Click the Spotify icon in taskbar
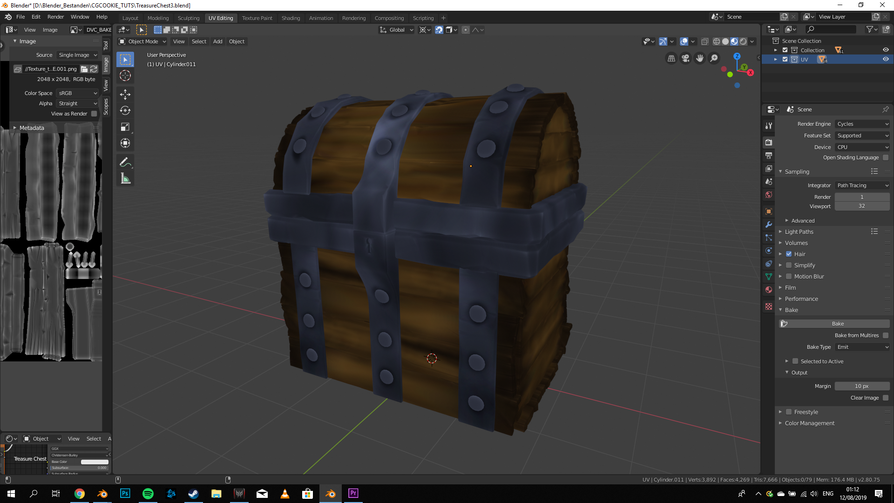894x503 pixels. (148, 494)
